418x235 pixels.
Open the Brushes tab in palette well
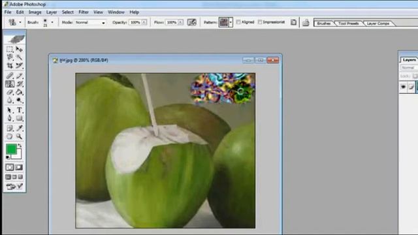[324, 23]
